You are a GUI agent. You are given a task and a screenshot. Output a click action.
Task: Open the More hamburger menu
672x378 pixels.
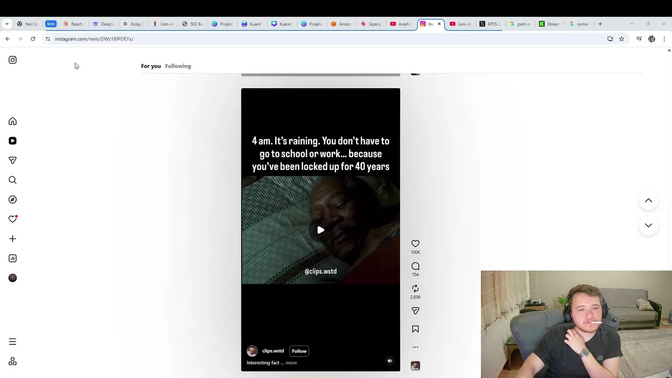[x=13, y=342]
